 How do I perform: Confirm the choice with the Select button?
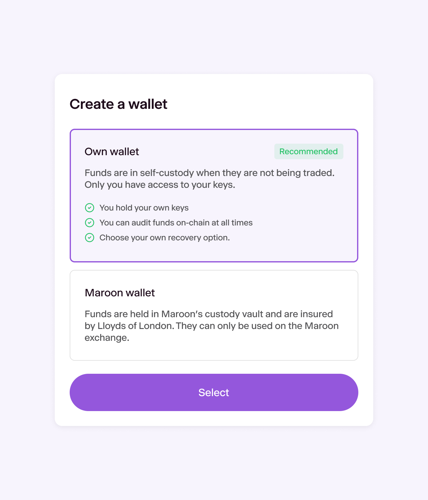pyautogui.click(x=214, y=392)
